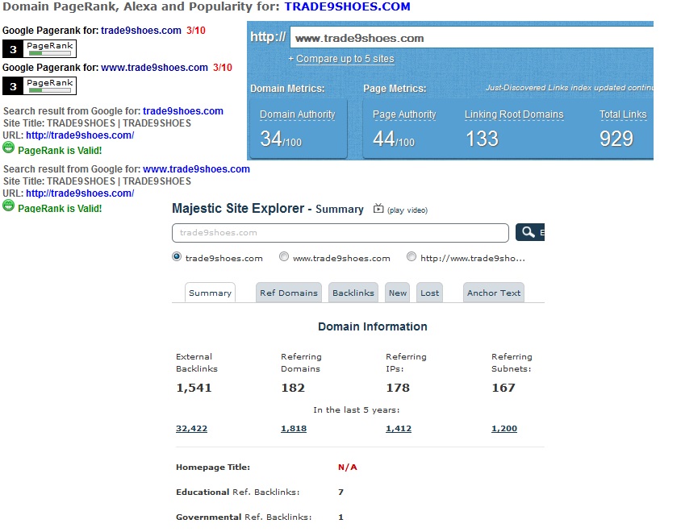
Task: Click the Majestic Site Explorer title
Action: coord(238,208)
